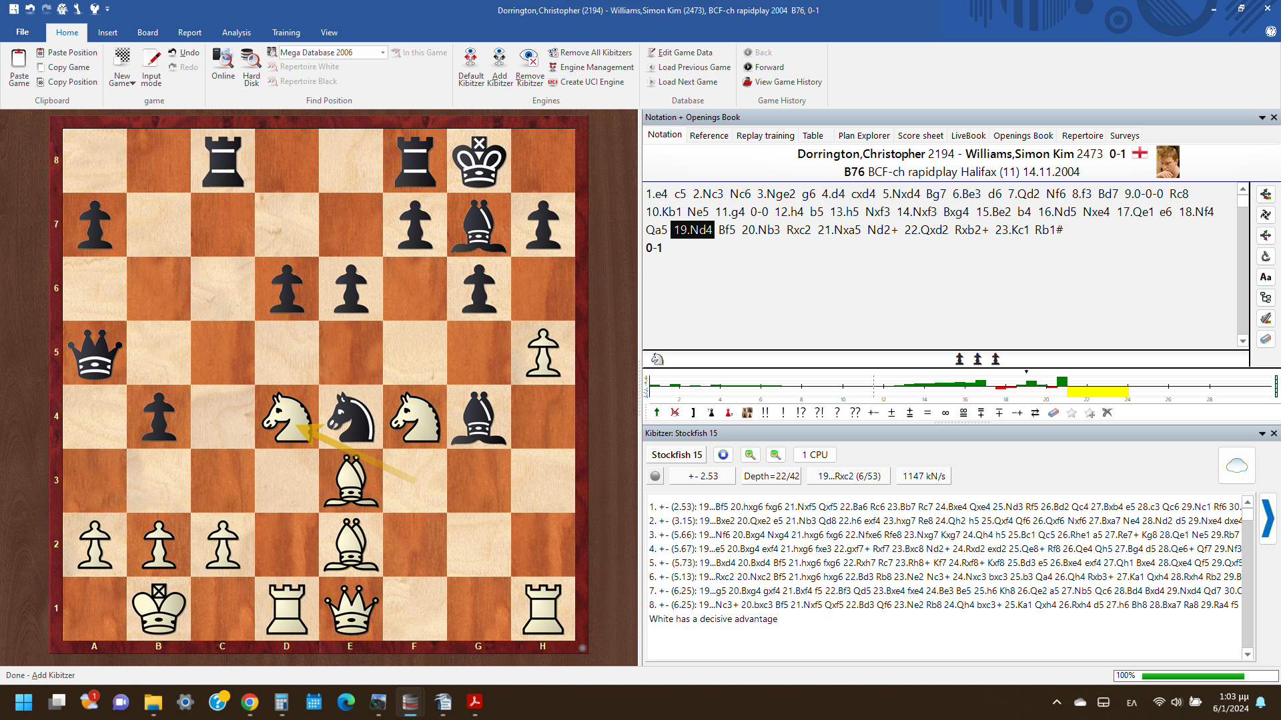The image size is (1281, 720).
Task: Click the 1 CPU button
Action: click(815, 455)
